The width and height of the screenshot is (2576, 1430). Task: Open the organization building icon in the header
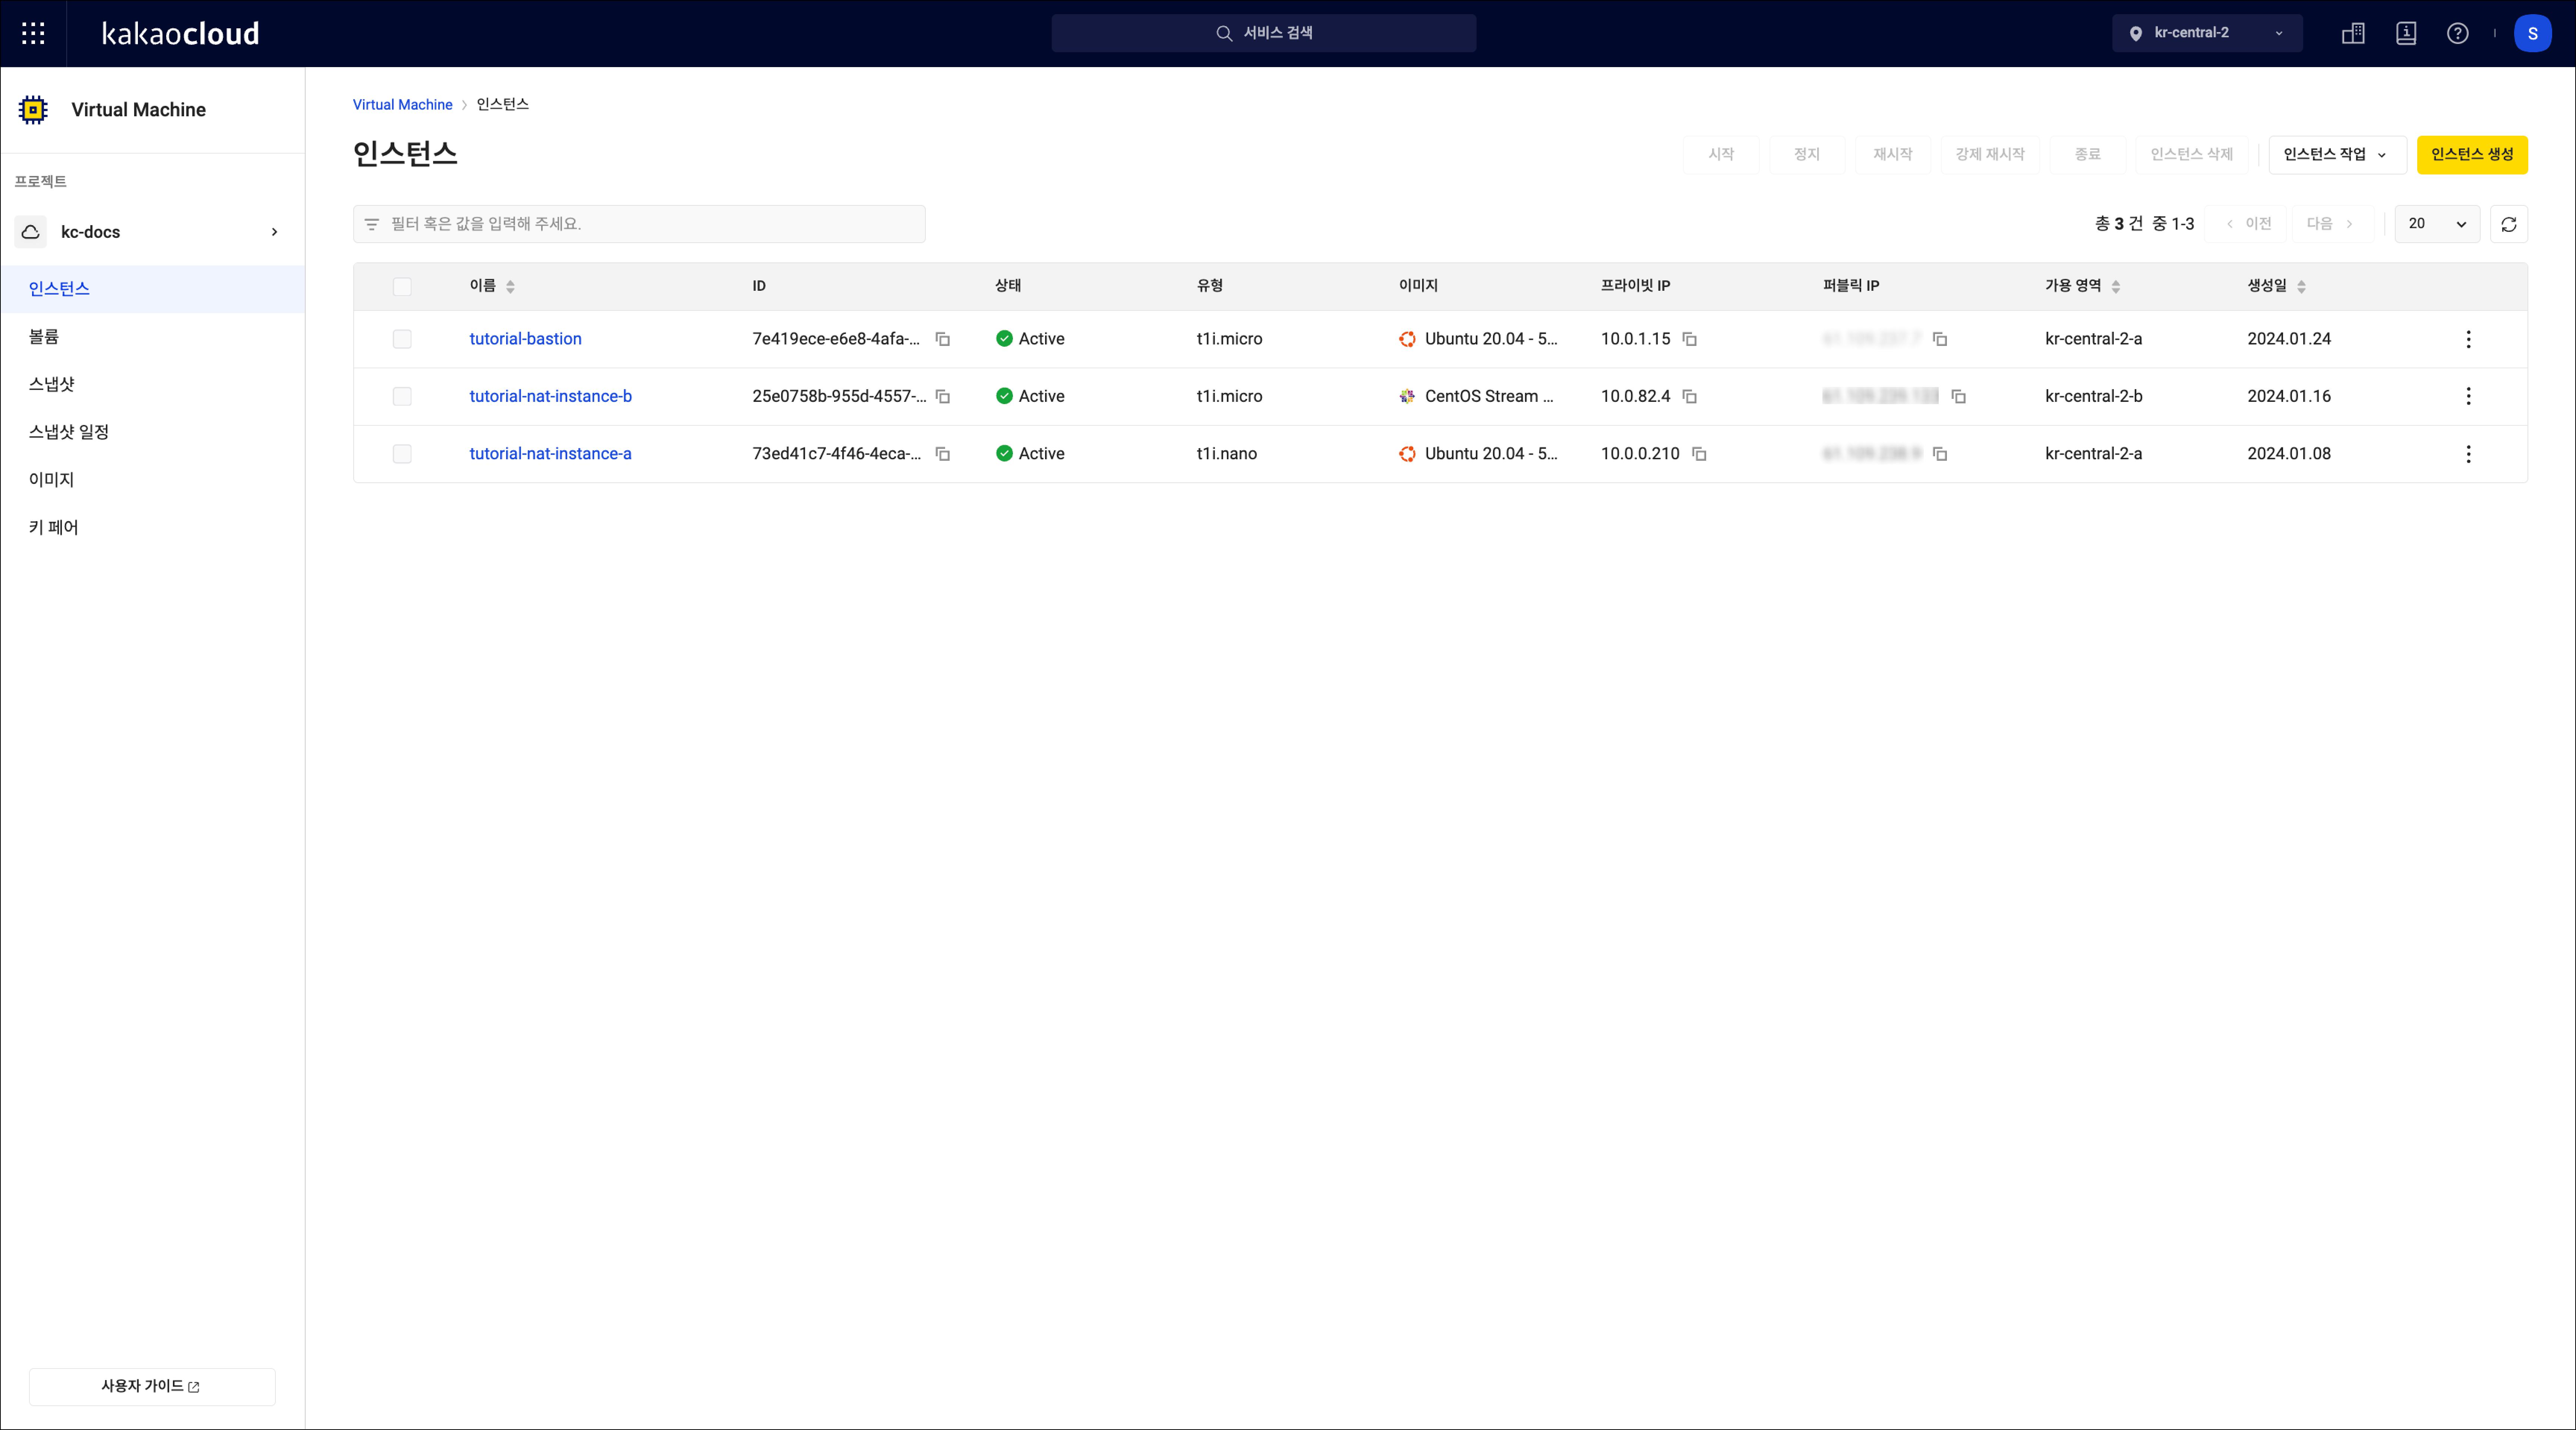click(2353, 33)
